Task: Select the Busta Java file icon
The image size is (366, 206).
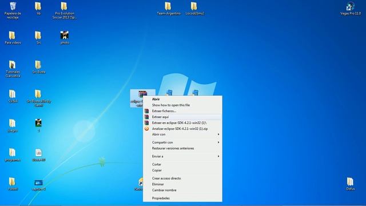Action: (38, 155)
